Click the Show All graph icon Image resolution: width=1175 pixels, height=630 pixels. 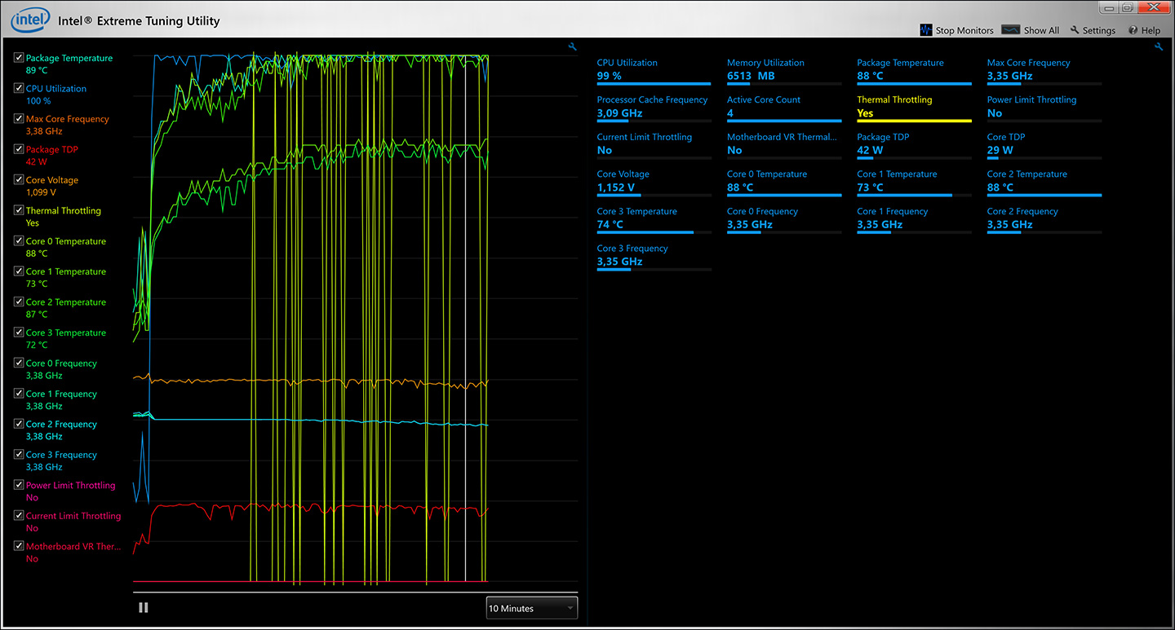coord(1011,30)
